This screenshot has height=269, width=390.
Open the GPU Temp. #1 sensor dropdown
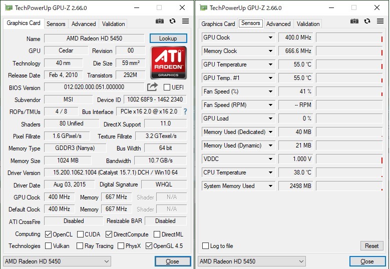(x=270, y=78)
